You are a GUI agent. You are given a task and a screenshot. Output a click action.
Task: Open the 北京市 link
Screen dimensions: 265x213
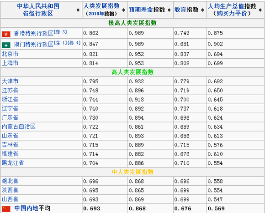pyautogui.click(x=10, y=54)
